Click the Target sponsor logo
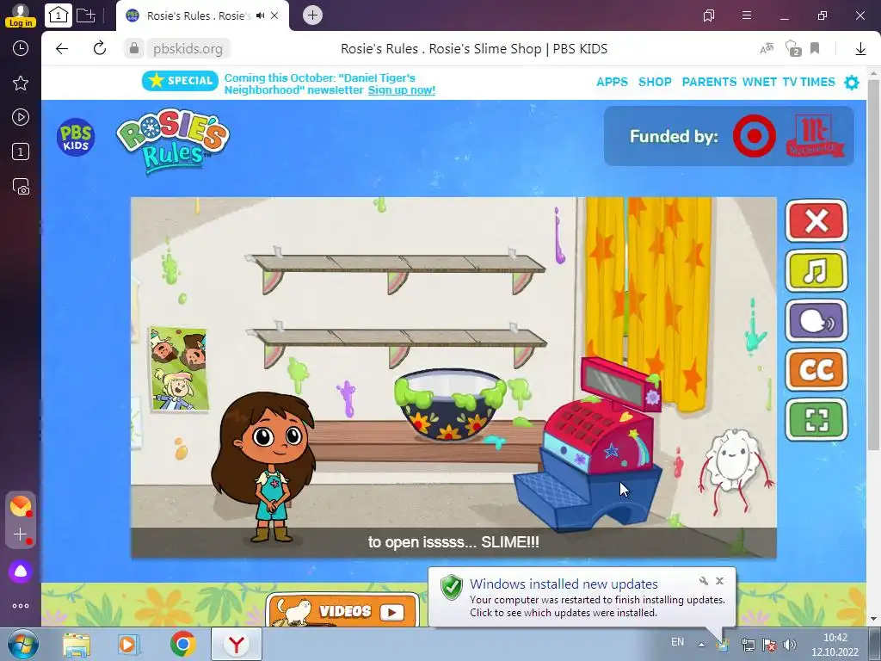 (x=754, y=136)
